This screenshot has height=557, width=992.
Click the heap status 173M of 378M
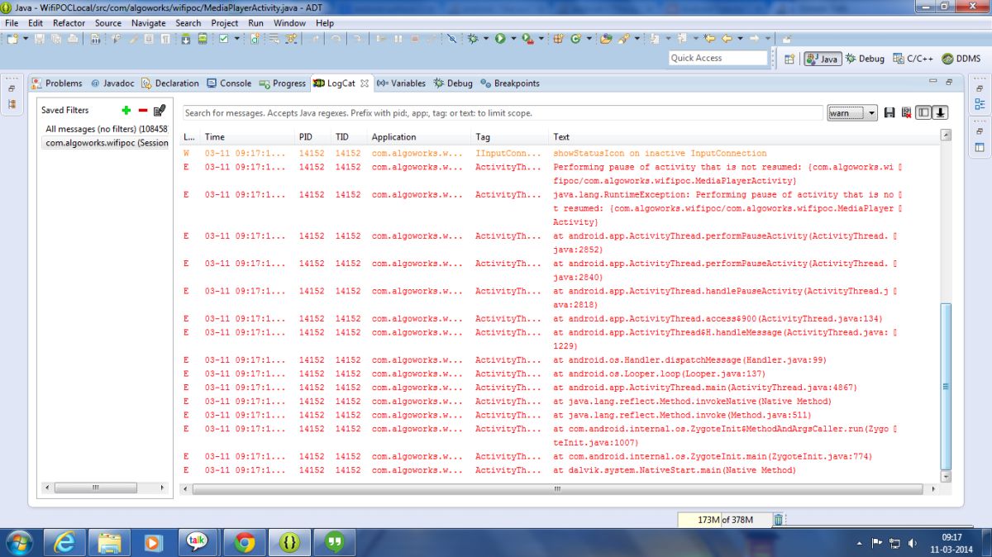coord(724,520)
